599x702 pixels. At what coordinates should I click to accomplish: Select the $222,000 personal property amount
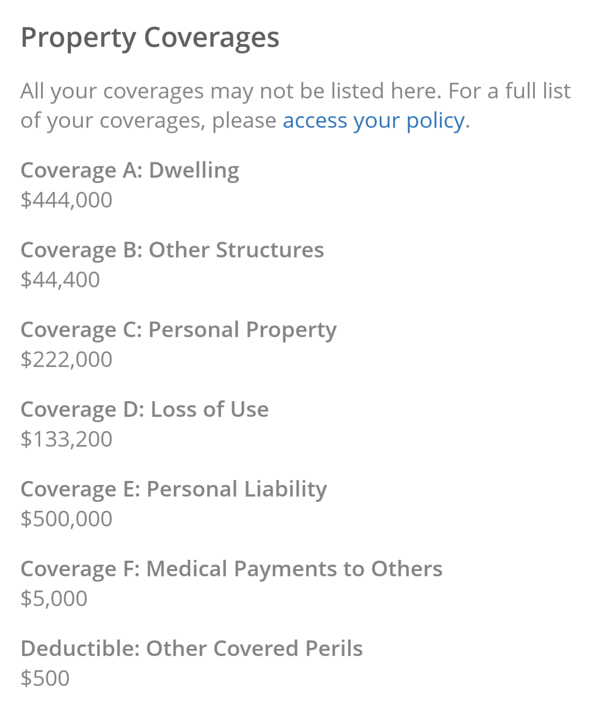pos(66,359)
